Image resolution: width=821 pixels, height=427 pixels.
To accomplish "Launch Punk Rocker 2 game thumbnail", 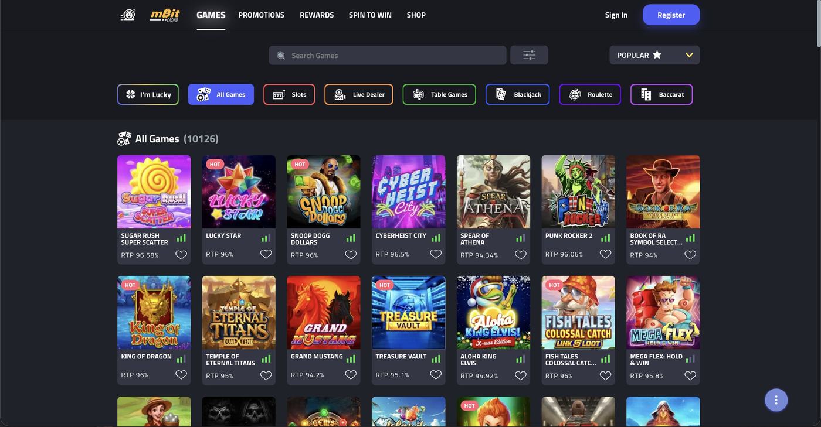I will pyautogui.click(x=578, y=192).
